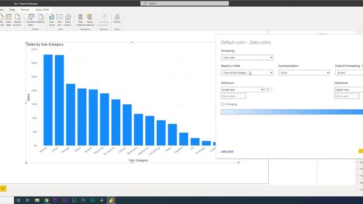Open Google Chrome from the taskbar
Viewport: 363px width, 204px height.
47,200
